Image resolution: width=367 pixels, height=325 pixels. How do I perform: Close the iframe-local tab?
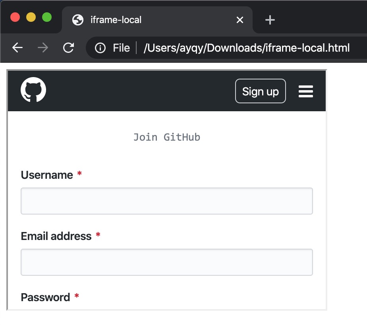[240, 20]
